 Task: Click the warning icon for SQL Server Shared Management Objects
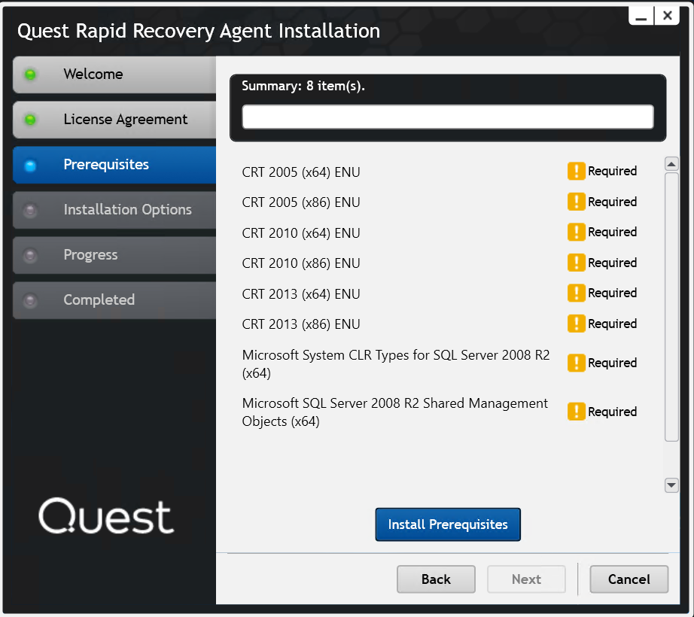576,411
